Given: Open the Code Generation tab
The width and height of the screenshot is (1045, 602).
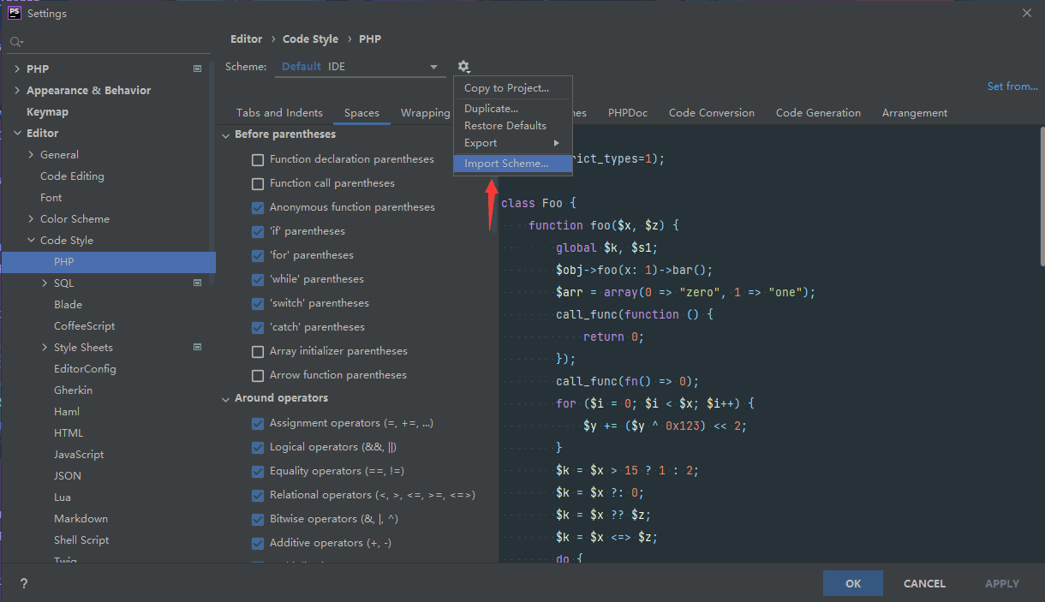Looking at the screenshot, I should point(818,113).
